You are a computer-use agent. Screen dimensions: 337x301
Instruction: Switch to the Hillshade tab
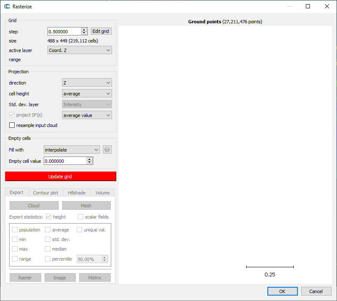point(77,193)
